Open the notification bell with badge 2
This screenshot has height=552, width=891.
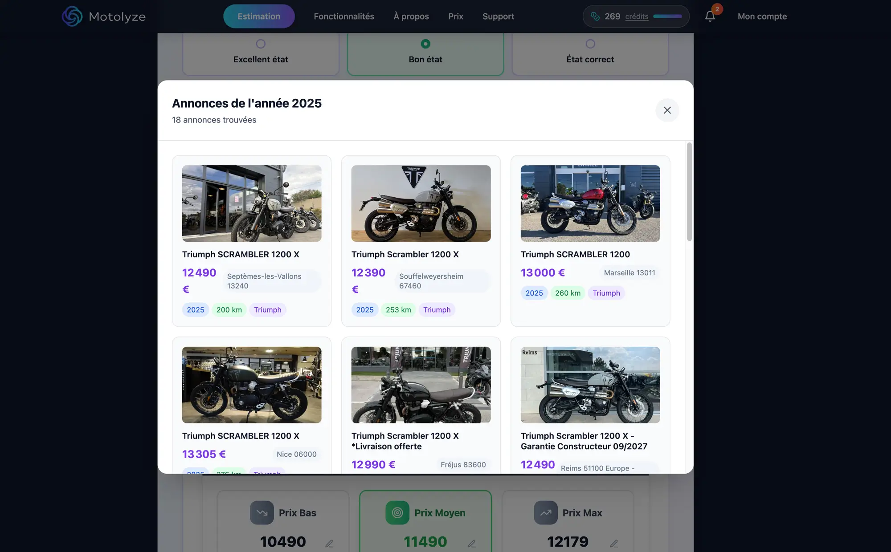point(709,16)
